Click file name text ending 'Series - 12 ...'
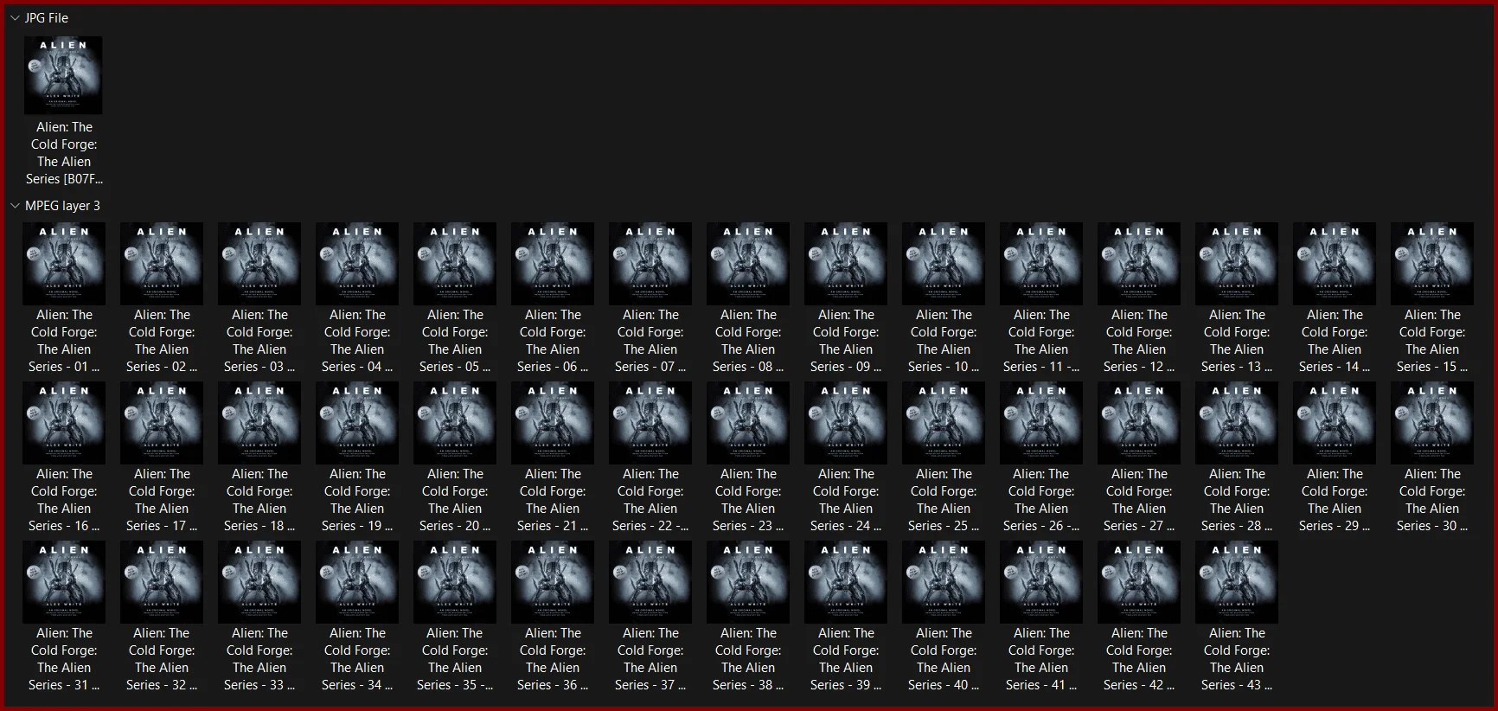Screen dimensions: 1498x711 tap(1139, 341)
